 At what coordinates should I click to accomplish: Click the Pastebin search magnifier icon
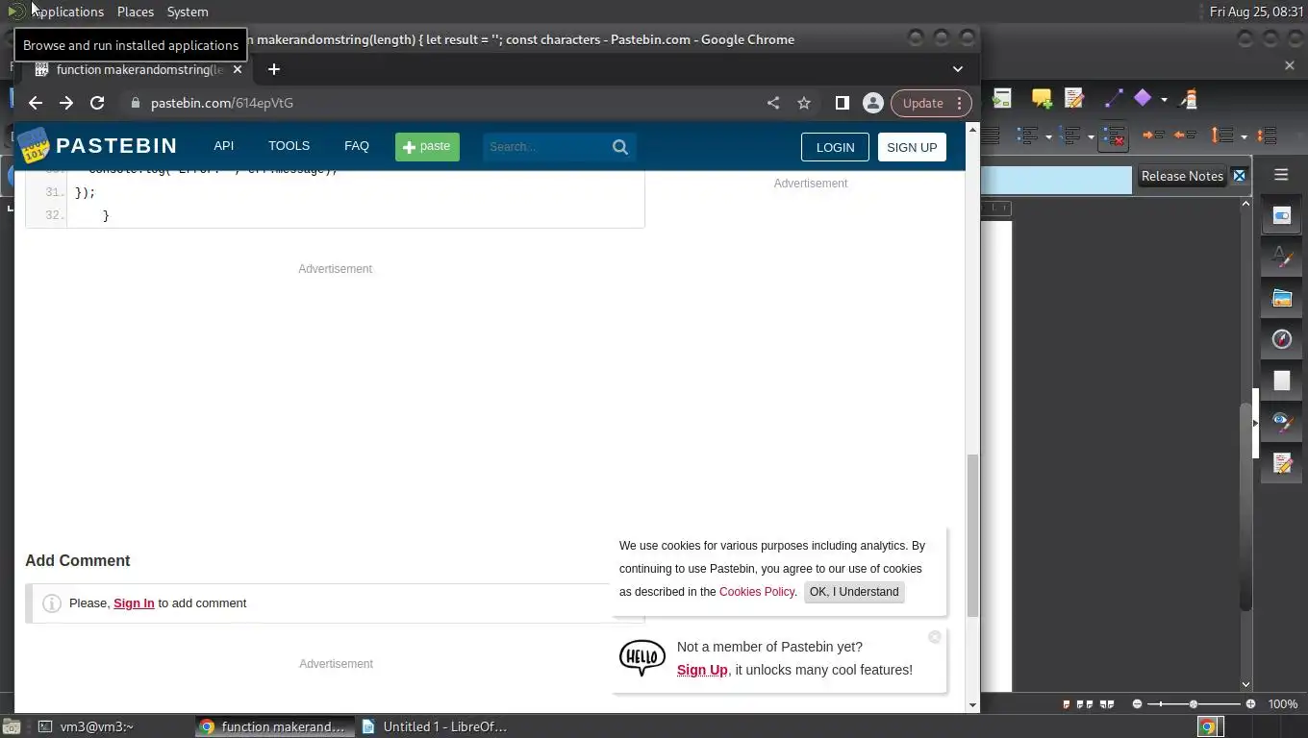620,147
